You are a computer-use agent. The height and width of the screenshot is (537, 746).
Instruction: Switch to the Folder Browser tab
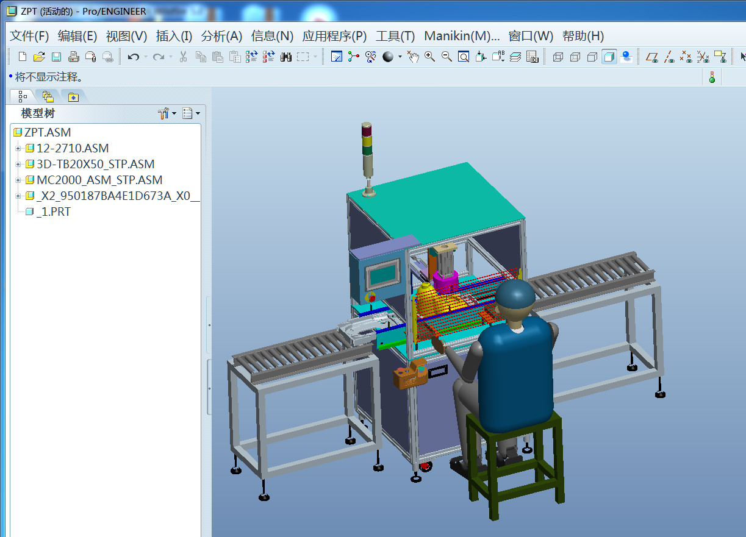click(48, 96)
